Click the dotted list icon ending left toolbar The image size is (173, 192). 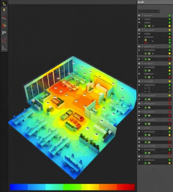(x=4, y=48)
